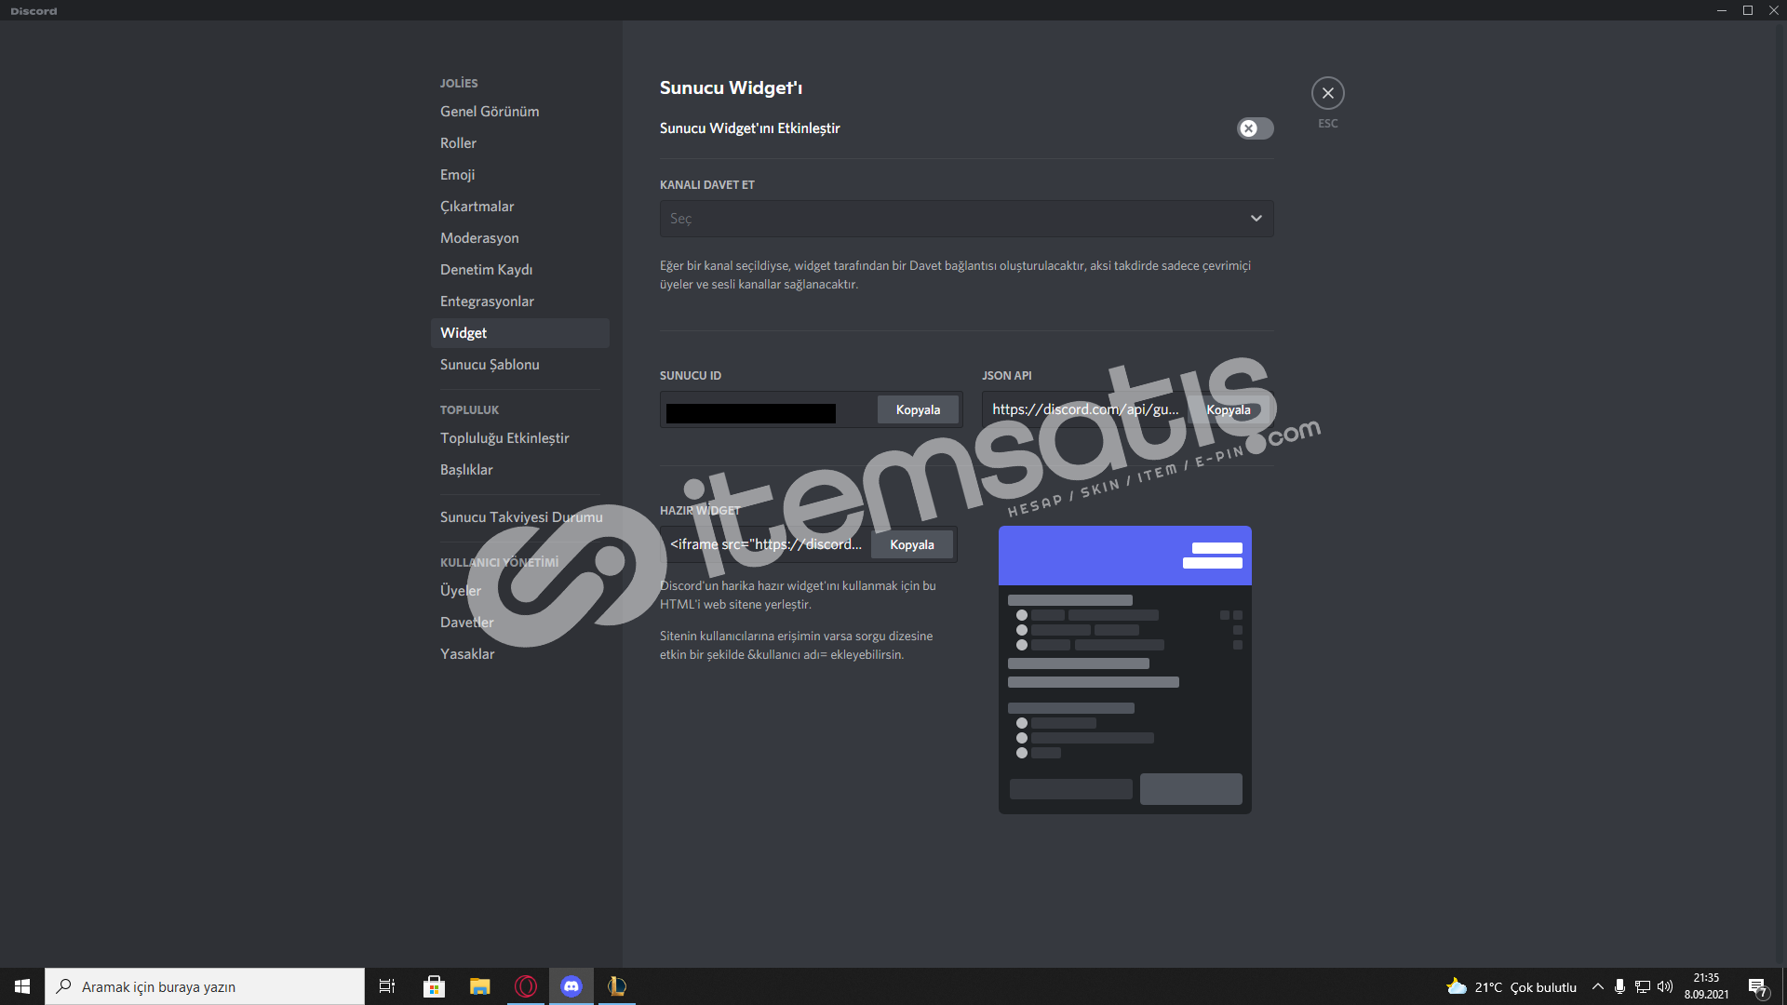Toggle Sunucu Widget'ını Etkinleştir switch
The image size is (1787, 1005).
tap(1255, 128)
